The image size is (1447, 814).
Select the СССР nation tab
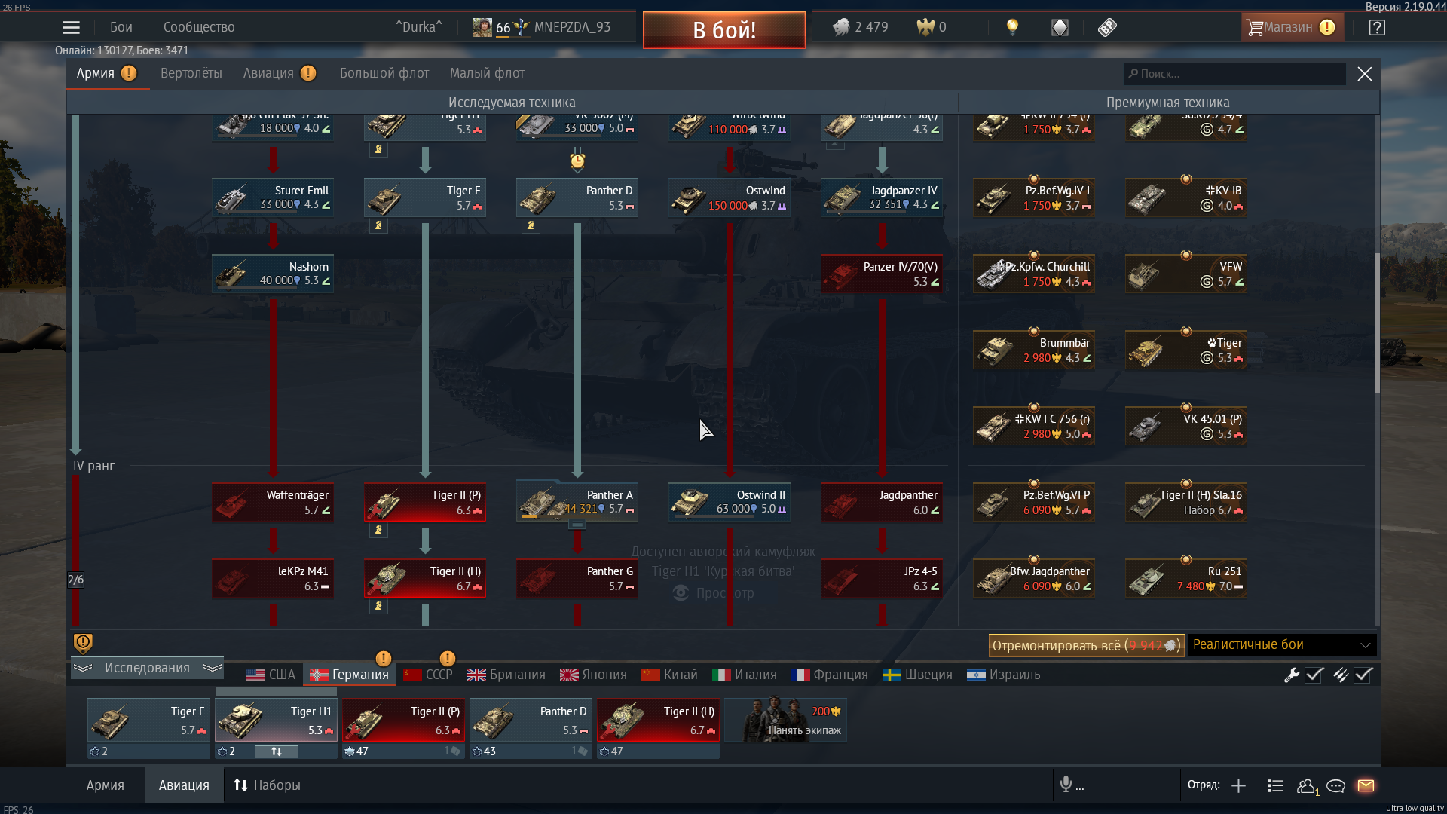428,675
